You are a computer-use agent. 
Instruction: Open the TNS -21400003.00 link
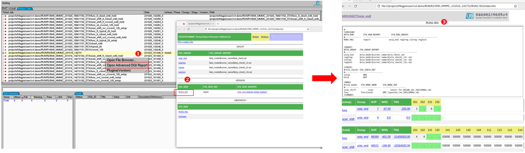click(402, 137)
